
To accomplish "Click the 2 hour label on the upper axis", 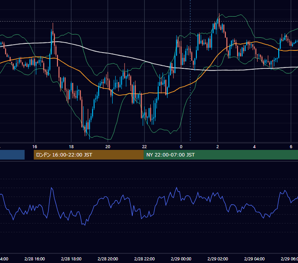I will [218, 147].
